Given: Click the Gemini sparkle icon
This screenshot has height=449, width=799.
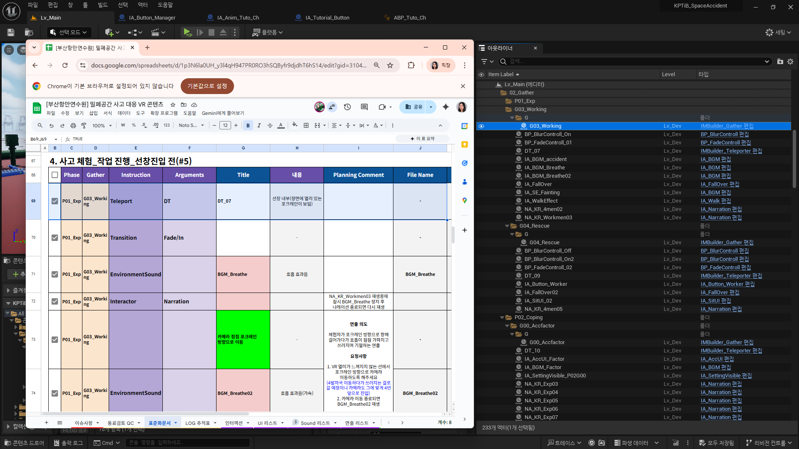Looking at the screenshot, I should pyautogui.click(x=446, y=107).
